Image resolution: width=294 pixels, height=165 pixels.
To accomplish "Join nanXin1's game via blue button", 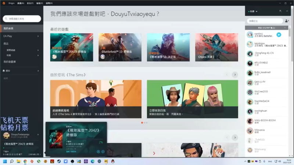I will [x=279, y=34].
